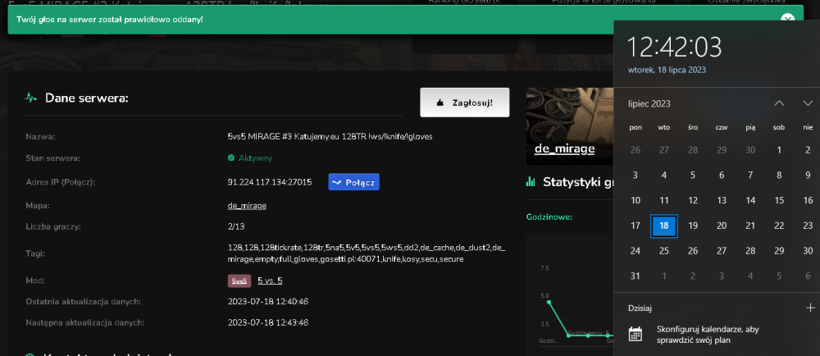Viewport: 820px width, 356px height.
Task: Click the Aktywny server status
Action: point(255,157)
